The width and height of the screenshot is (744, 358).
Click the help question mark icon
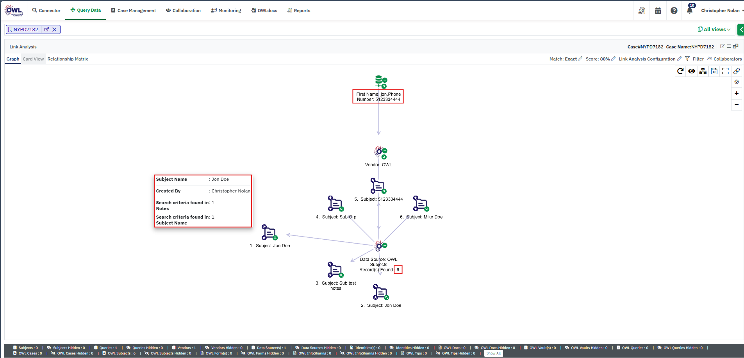tap(674, 11)
